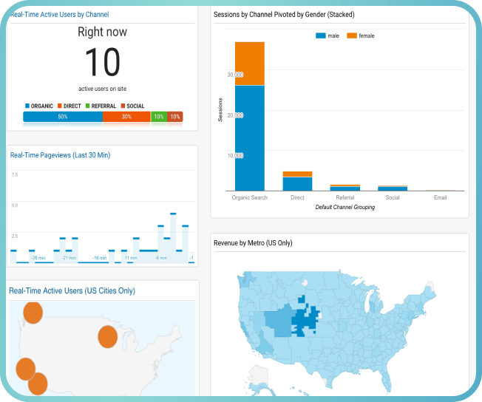Screen dimensions: 482x402
Task: Click the orange DIRECT legend square
Action: pos(60,106)
